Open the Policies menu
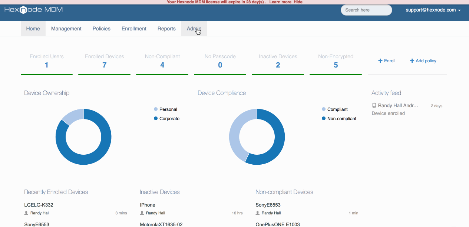Screen dimensions: 469x227 102,29
